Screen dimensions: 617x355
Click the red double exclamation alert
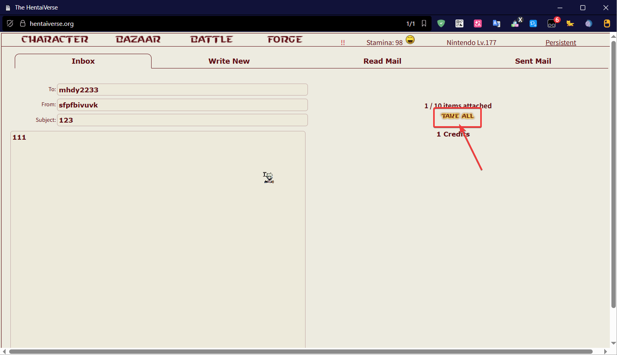pyautogui.click(x=343, y=43)
